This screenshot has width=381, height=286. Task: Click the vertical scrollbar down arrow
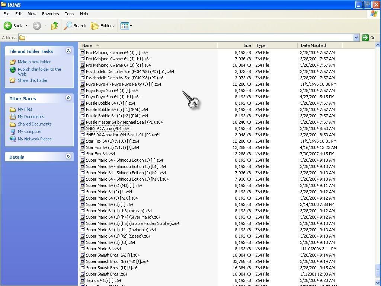378,283
